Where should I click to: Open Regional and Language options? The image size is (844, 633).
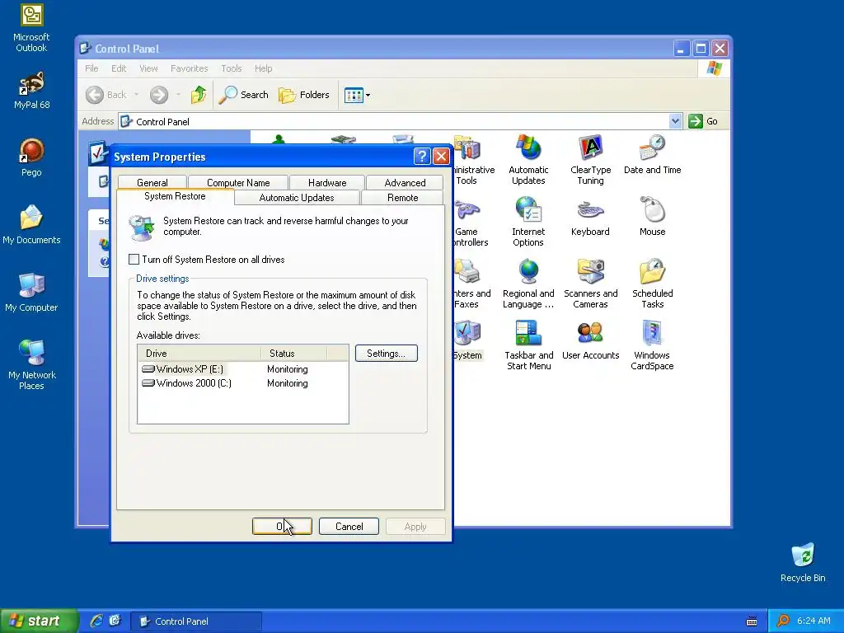pyautogui.click(x=528, y=284)
